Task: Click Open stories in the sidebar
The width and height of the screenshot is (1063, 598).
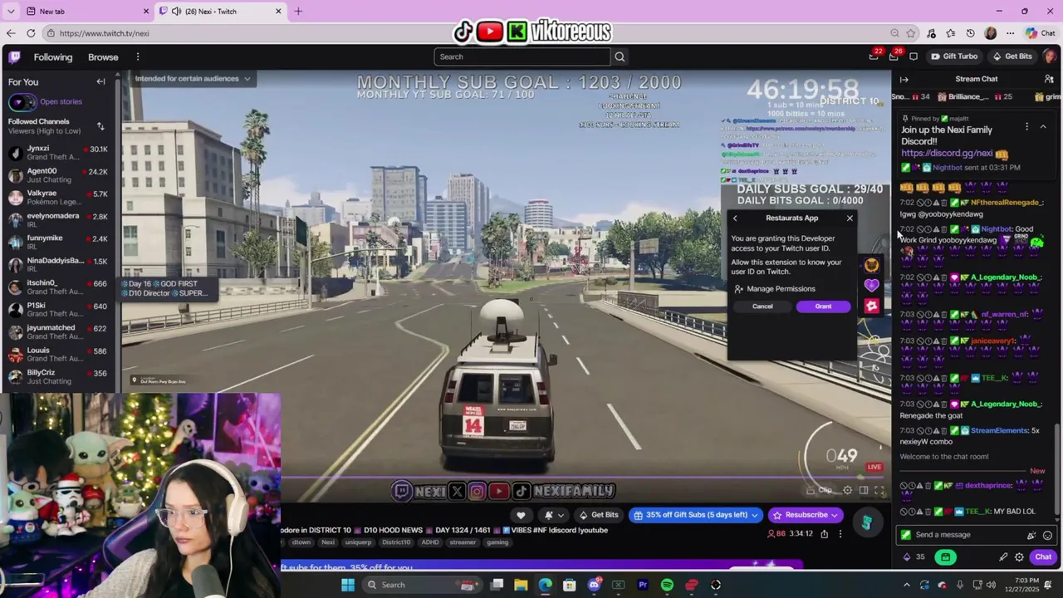Action: pyautogui.click(x=61, y=101)
